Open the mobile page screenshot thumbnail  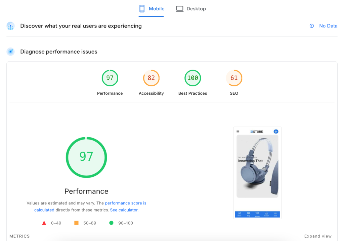coord(257,172)
